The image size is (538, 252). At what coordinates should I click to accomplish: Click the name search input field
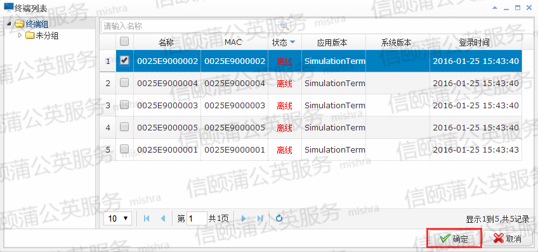point(191,26)
